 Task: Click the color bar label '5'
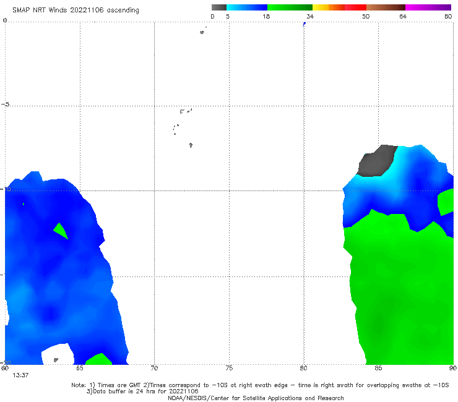point(228,16)
